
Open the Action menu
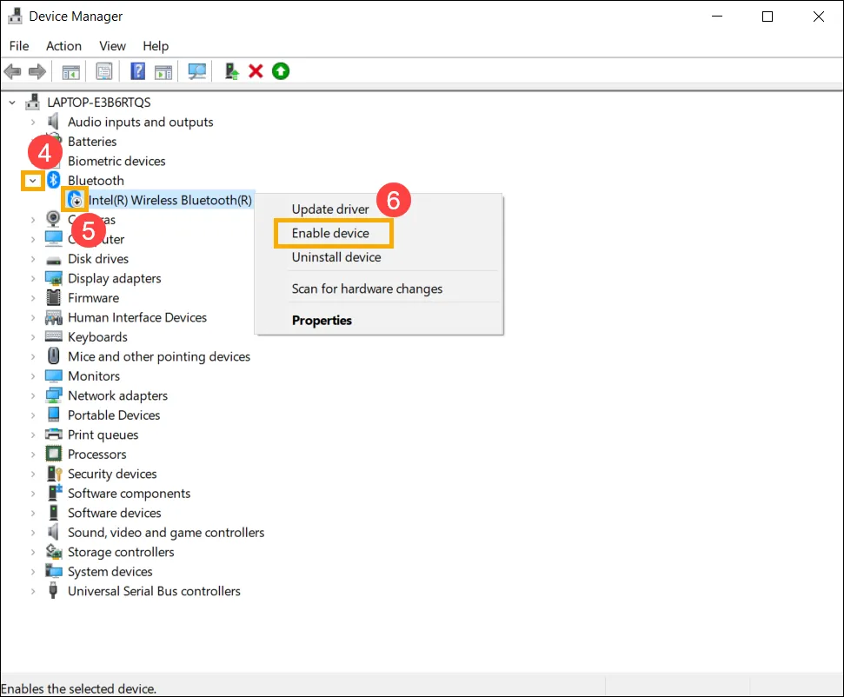[x=63, y=46]
